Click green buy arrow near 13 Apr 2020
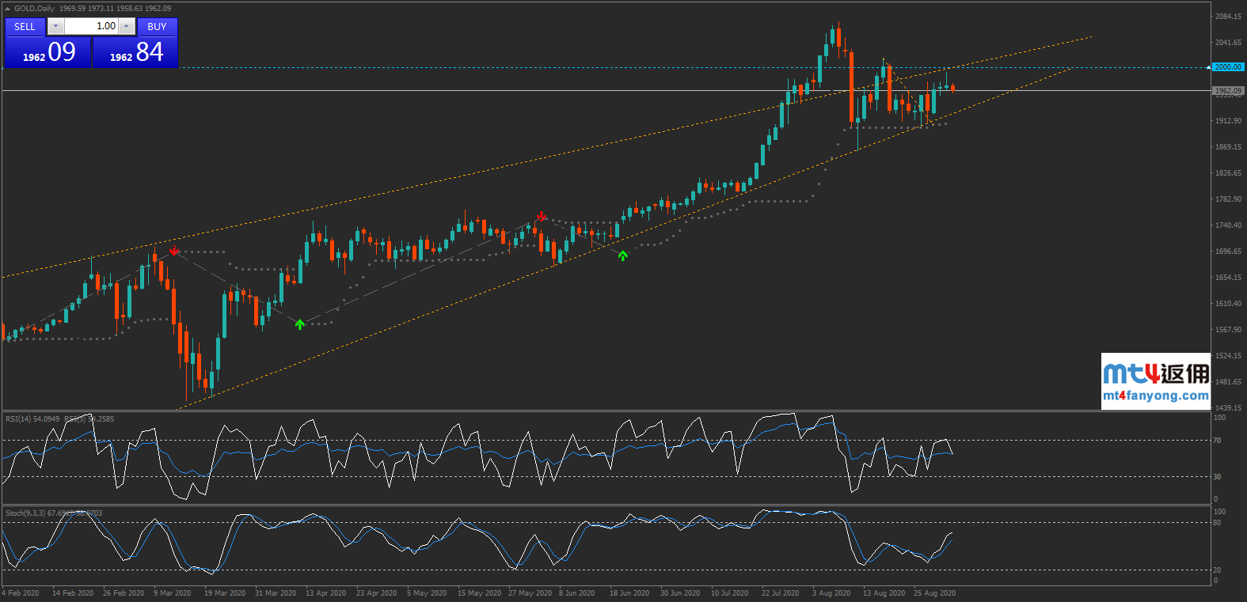 tap(300, 324)
